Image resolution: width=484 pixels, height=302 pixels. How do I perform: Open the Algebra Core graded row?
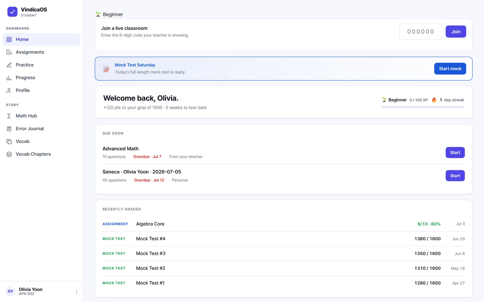pos(284,224)
